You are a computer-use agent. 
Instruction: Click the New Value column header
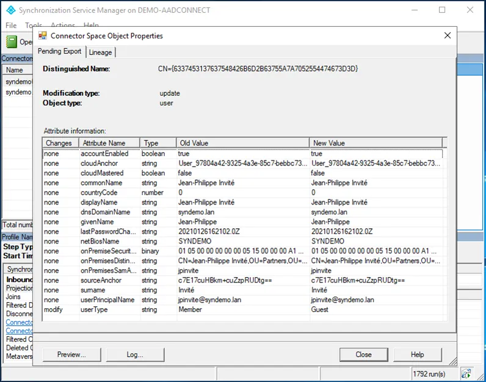(328, 143)
